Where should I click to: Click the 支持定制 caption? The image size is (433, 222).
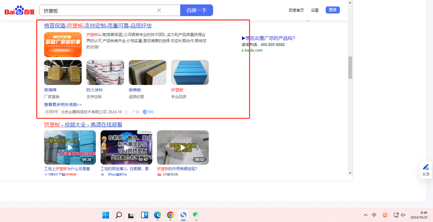pyautogui.click(x=94, y=97)
